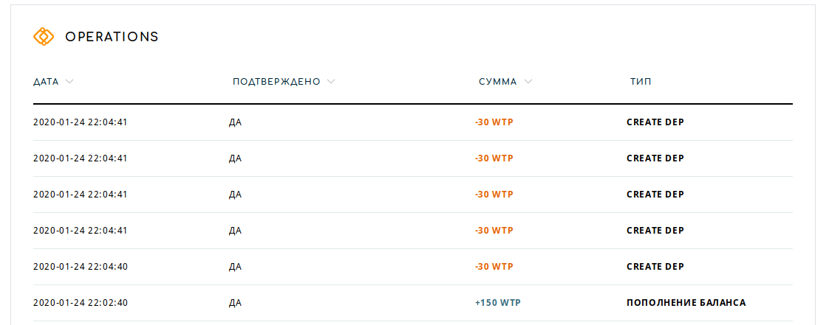Click the orange Operations logo icon
This screenshot has width=829, height=325.
point(44,36)
